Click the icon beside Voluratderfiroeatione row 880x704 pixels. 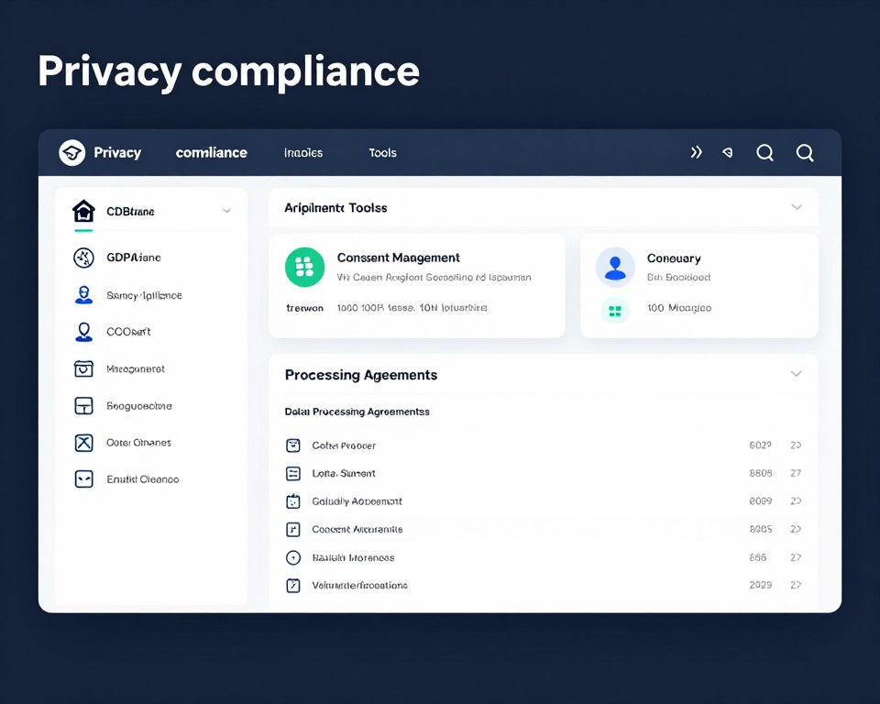[x=293, y=586]
